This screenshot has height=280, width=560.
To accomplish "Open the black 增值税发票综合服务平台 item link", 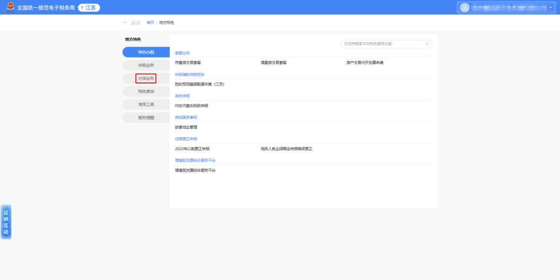I will click(x=195, y=170).
